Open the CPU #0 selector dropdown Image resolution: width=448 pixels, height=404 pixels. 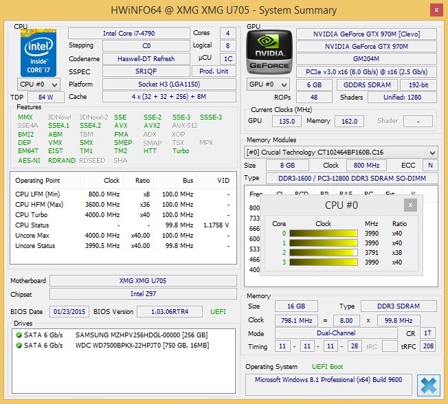38,85
